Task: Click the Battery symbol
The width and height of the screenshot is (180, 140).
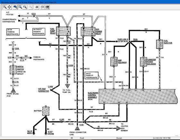Action: (x=46, y=111)
